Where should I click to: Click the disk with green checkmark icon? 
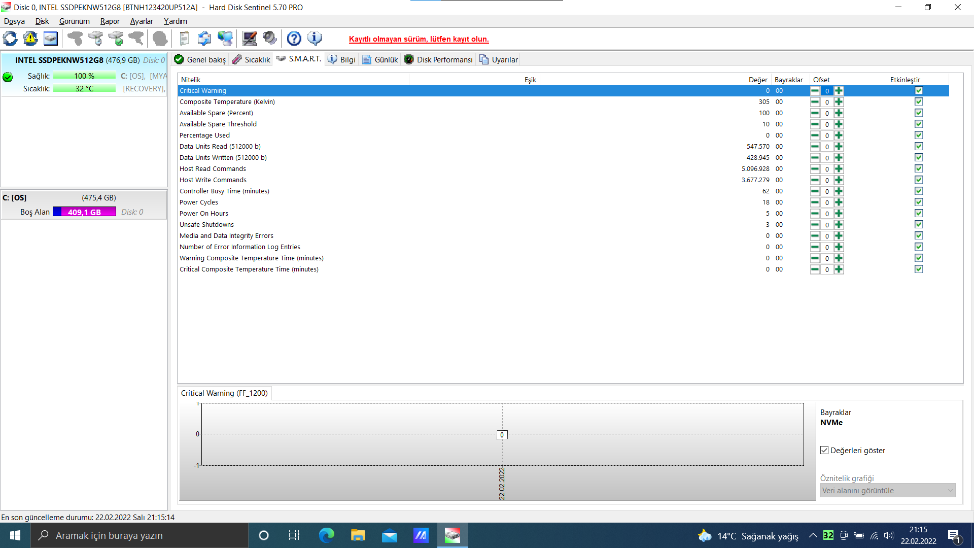click(x=116, y=39)
